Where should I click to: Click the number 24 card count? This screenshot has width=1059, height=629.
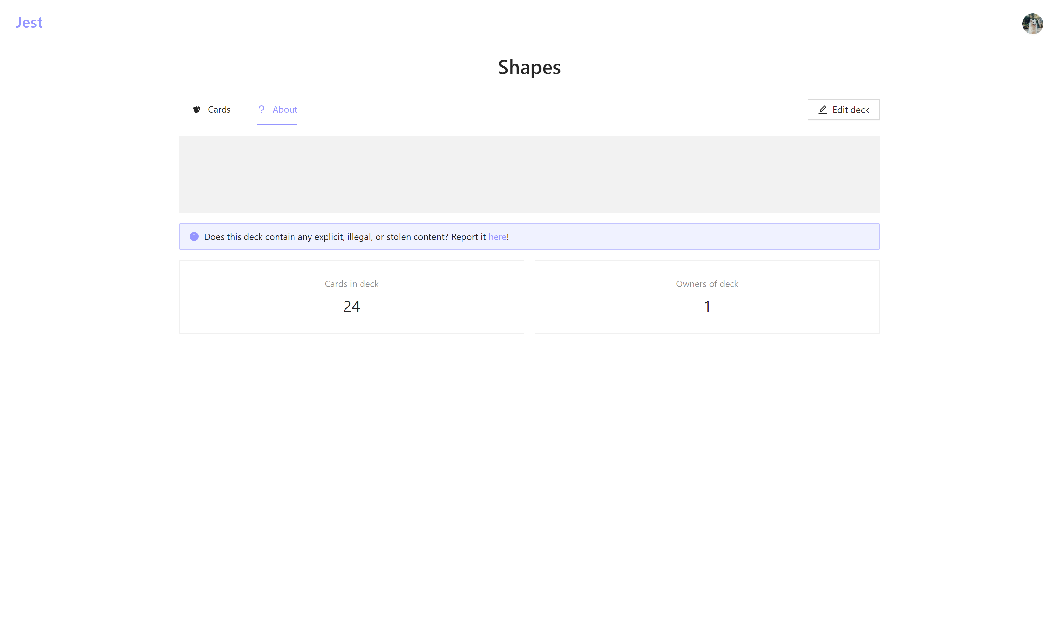(x=351, y=306)
